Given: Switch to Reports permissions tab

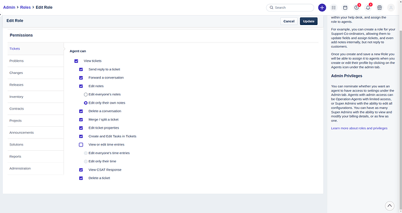Looking at the screenshot, I should [x=36, y=157].
